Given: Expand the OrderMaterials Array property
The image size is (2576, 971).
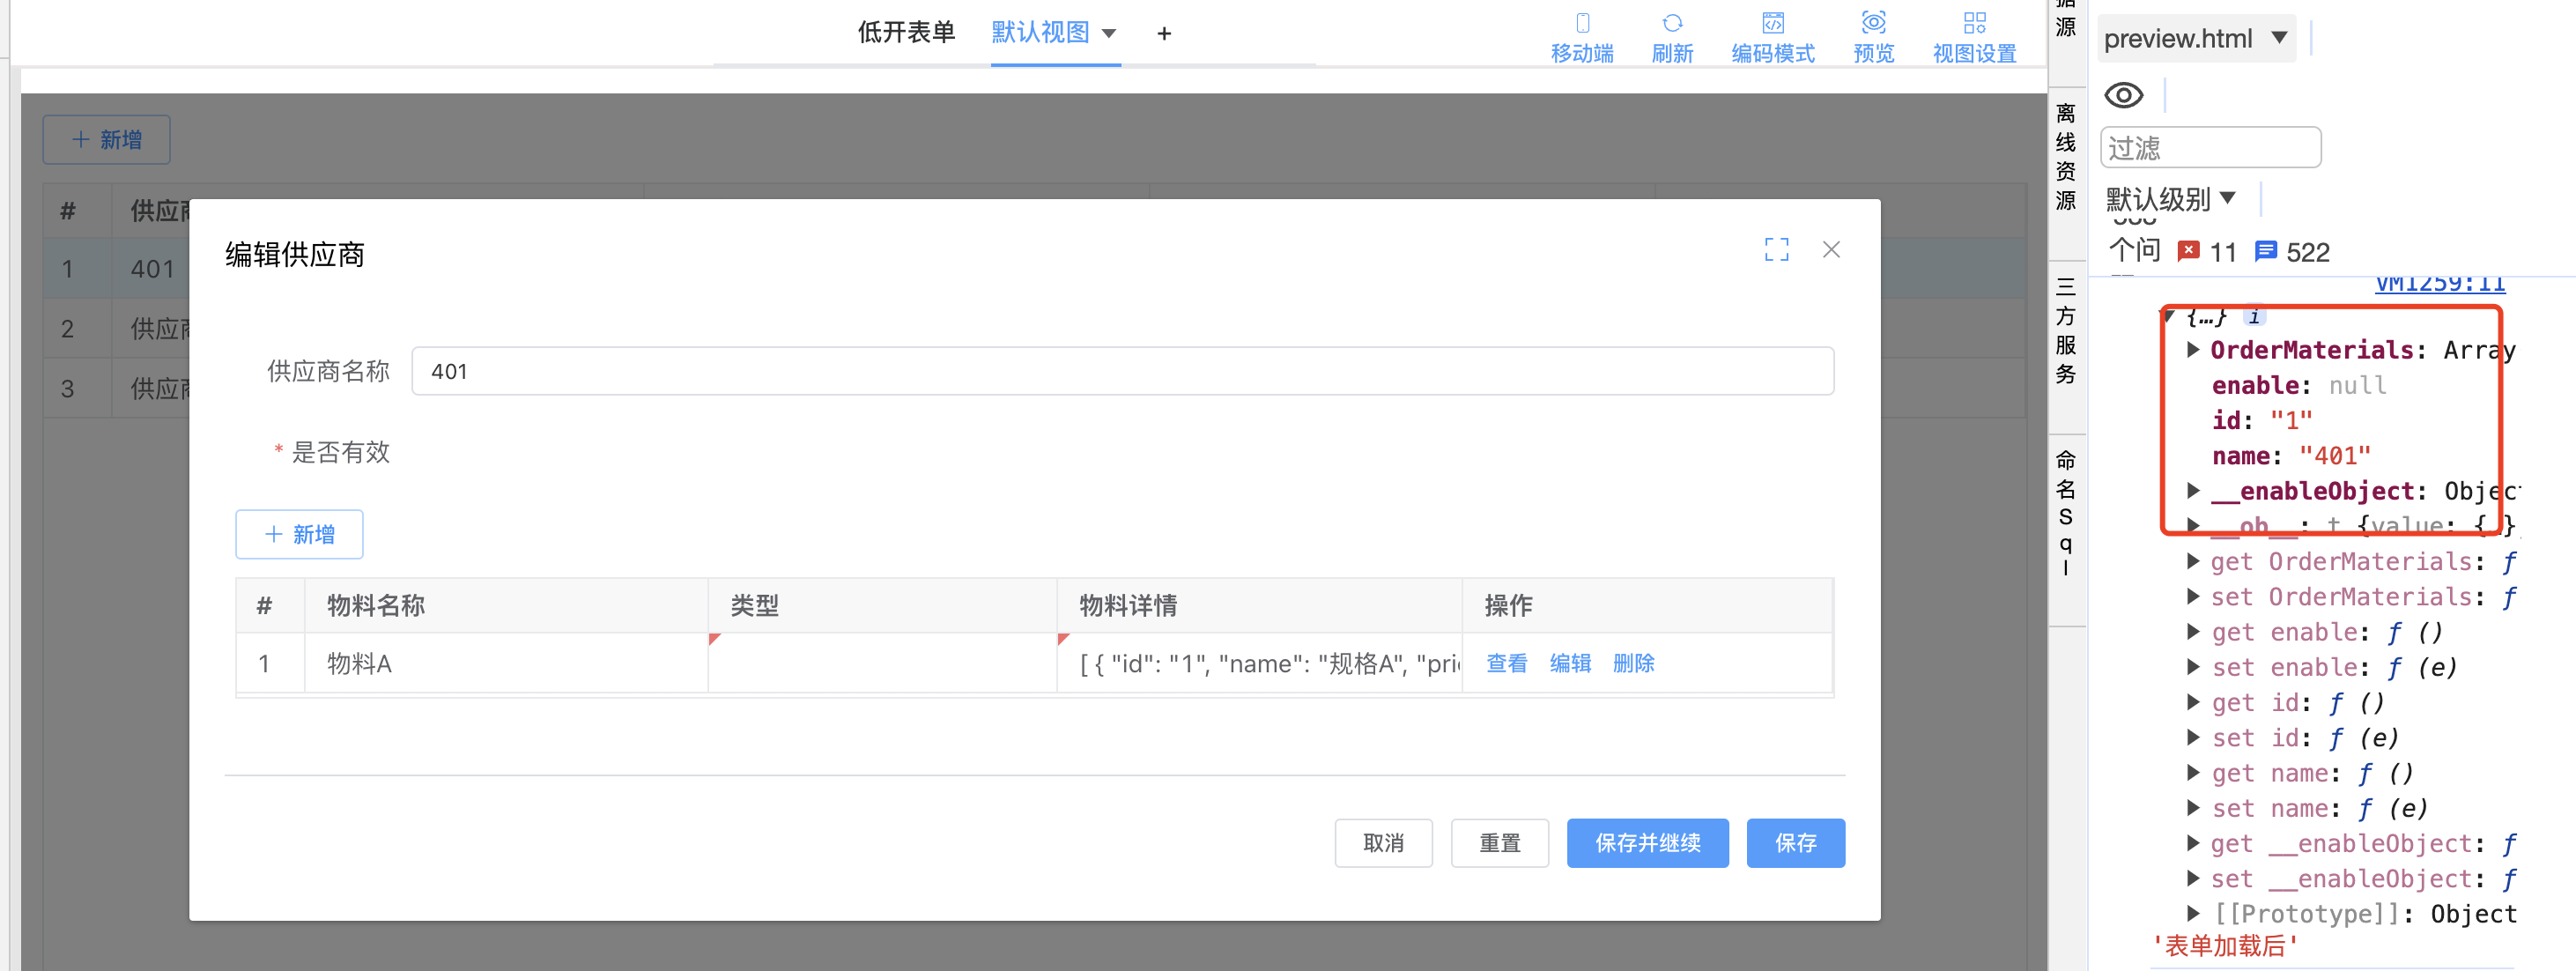Looking at the screenshot, I should coord(2193,350).
